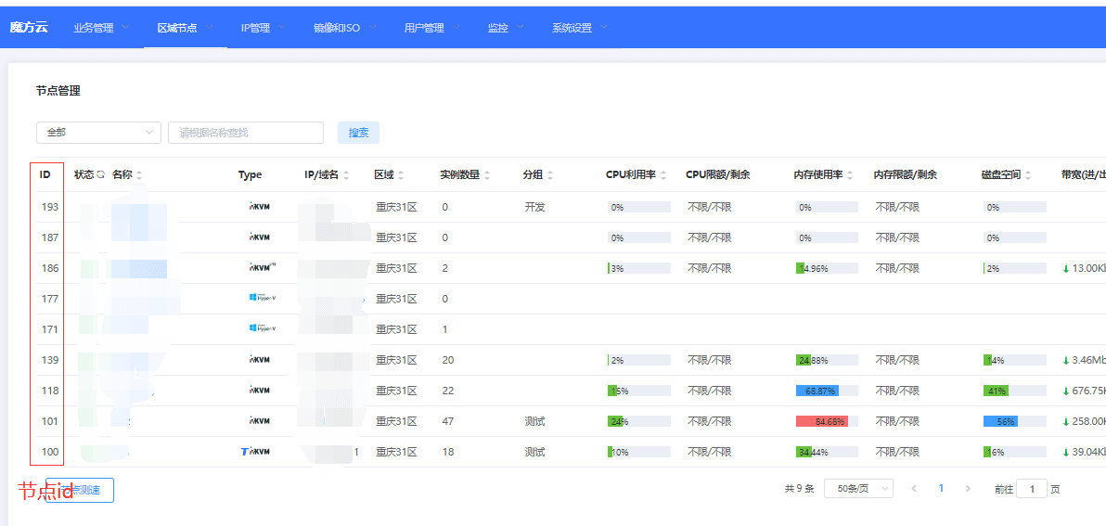Click instance count 47
The width and height of the screenshot is (1106, 526).
[x=448, y=421]
